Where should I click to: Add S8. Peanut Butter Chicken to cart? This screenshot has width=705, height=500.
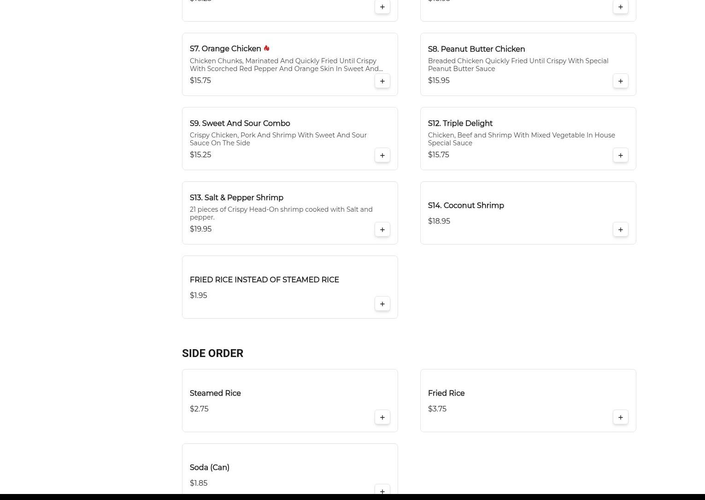point(621,81)
